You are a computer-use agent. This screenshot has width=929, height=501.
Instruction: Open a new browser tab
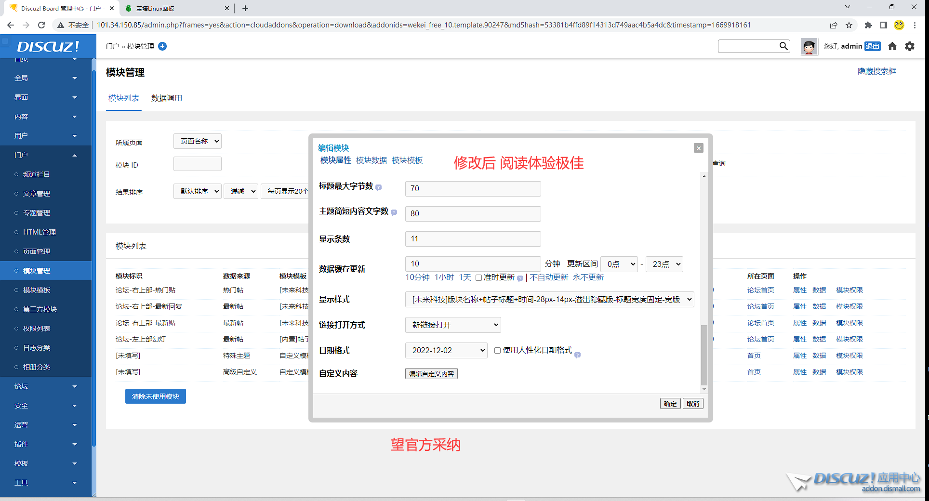[245, 8]
